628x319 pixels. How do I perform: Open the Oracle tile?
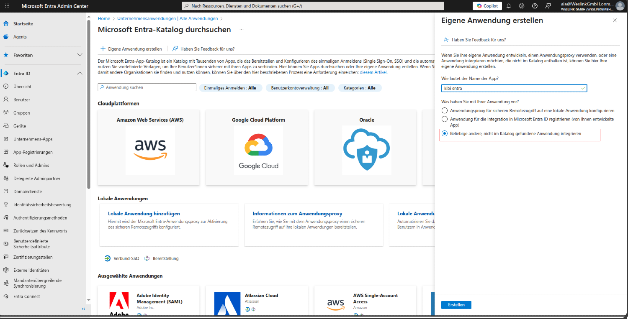[x=365, y=148]
